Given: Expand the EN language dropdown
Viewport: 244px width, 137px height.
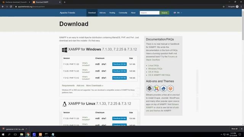Looking at the screenshot, I should coord(178,13).
